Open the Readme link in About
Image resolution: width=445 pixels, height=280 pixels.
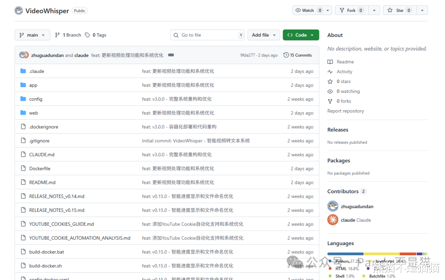coord(345,62)
